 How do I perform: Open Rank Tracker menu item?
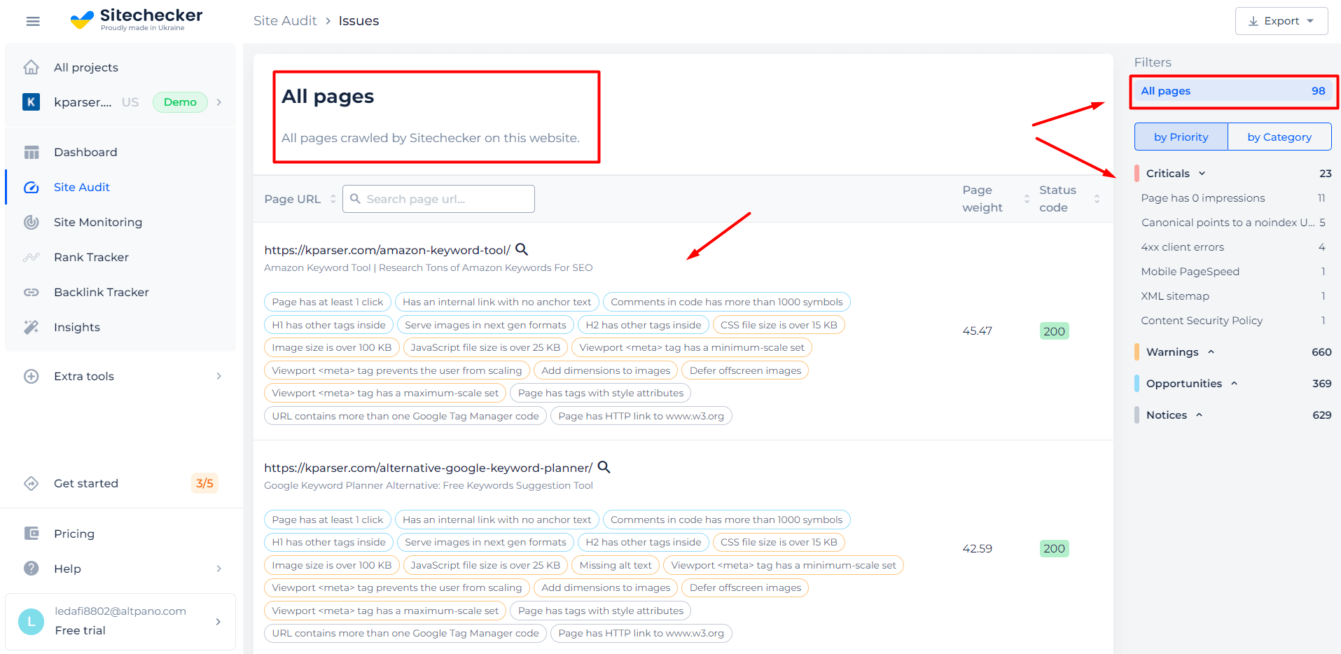[91, 257]
